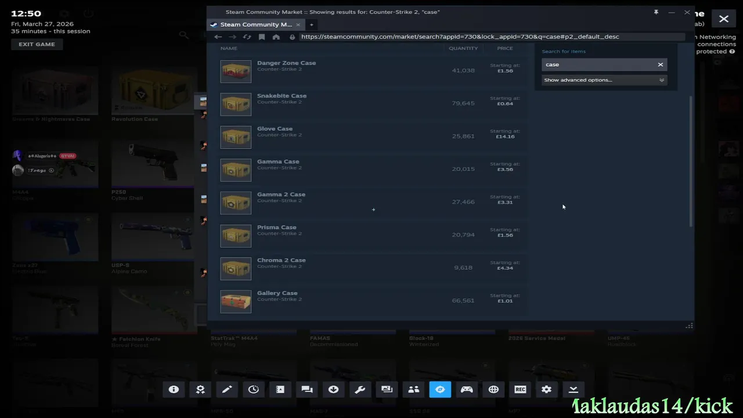Open the game overview info icon
The width and height of the screenshot is (743, 418).
174,390
